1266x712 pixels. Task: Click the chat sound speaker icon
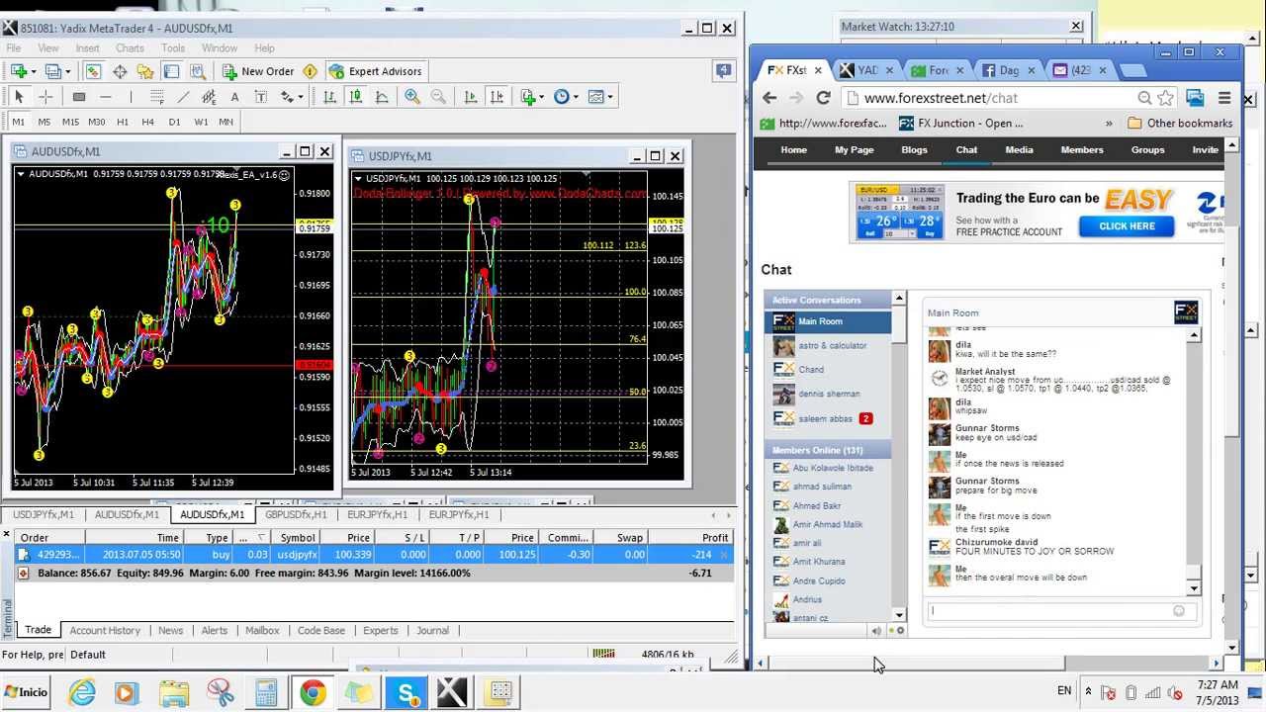pos(876,631)
